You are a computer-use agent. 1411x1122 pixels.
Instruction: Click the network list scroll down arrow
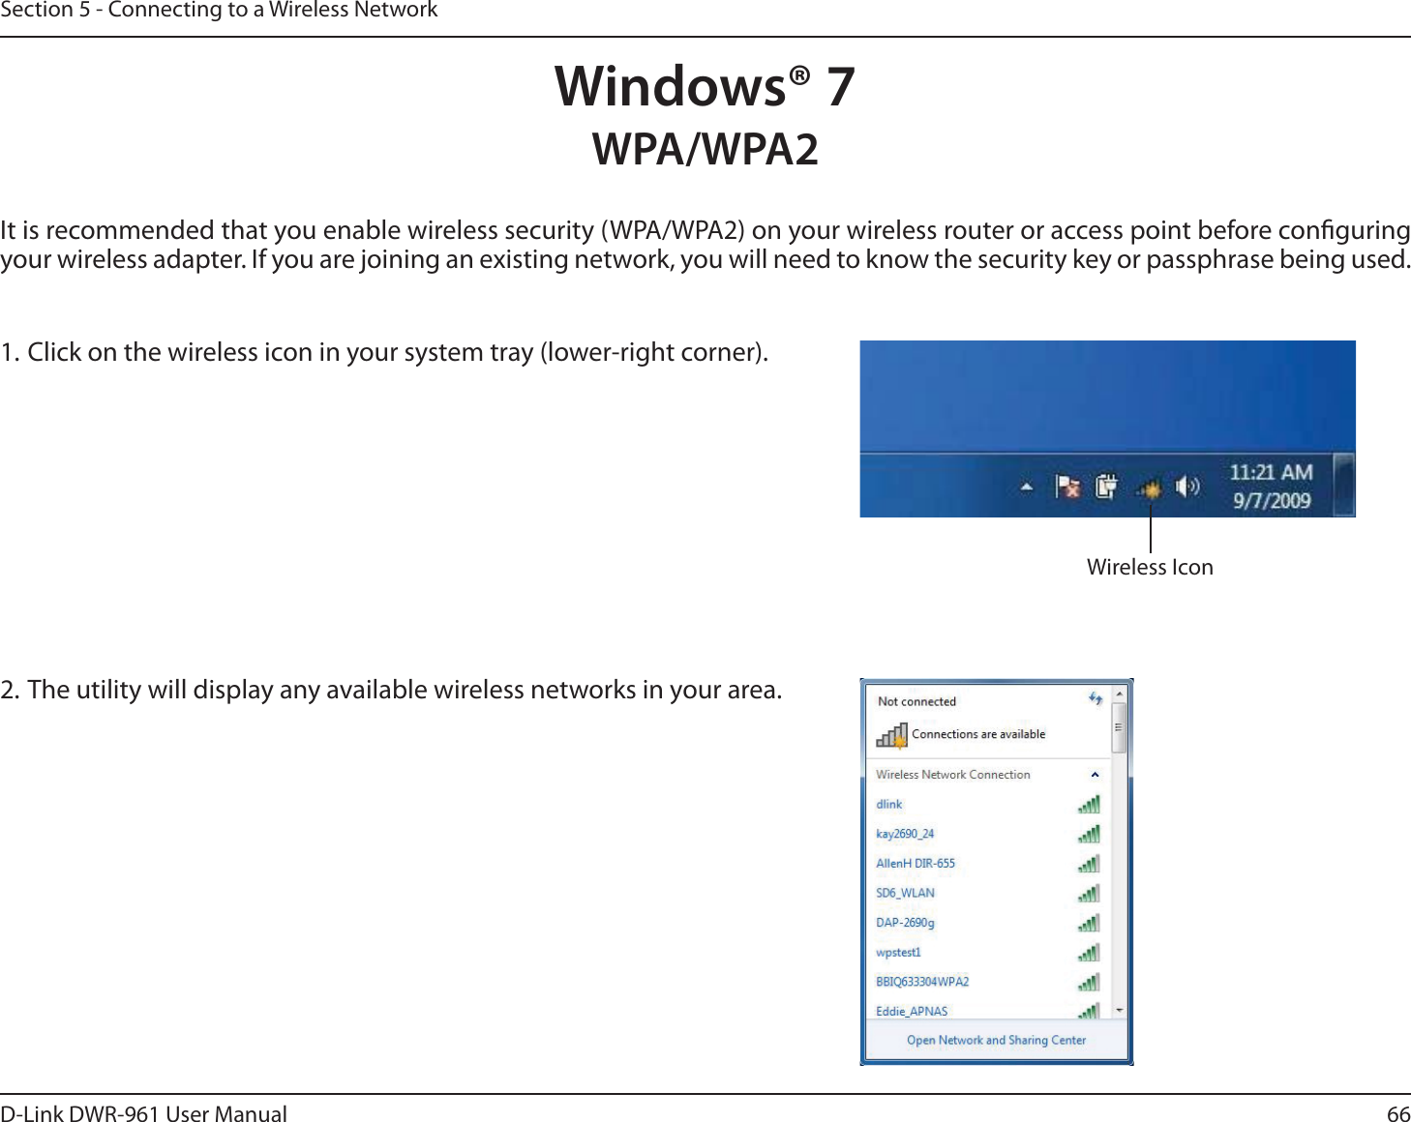(x=1120, y=1010)
